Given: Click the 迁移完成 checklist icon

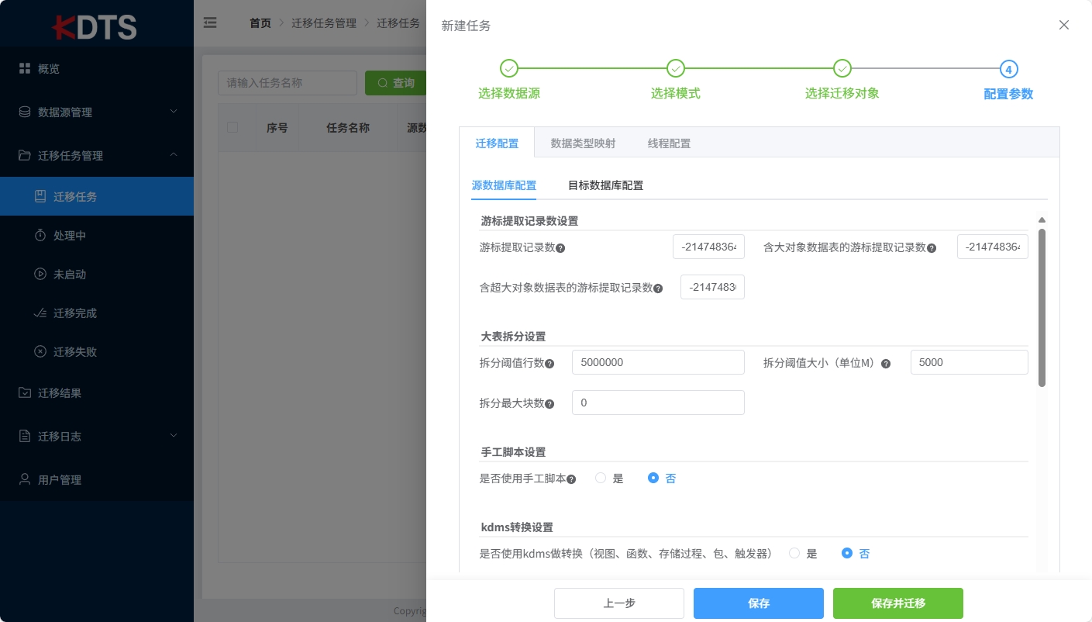Looking at the screenshot, I should pos(40,313).
